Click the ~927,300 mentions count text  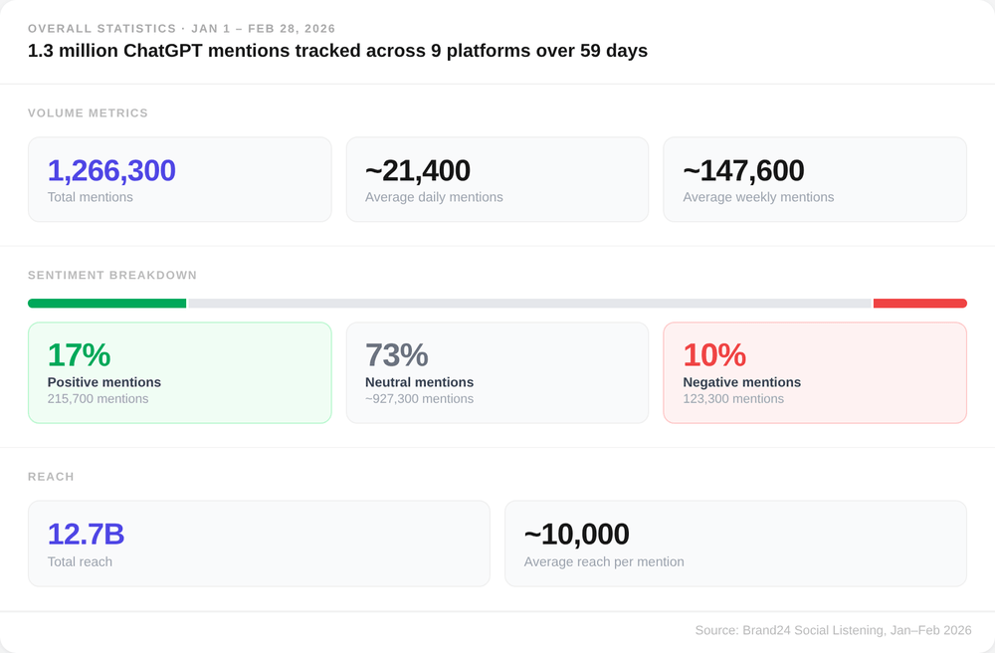[x=419, y=399]
